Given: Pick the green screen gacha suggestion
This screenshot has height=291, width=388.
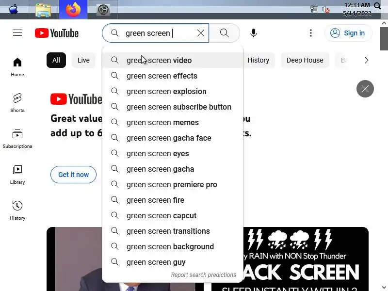Looking at the screenshot, I should pyautogui.click(x=173, y=169).
